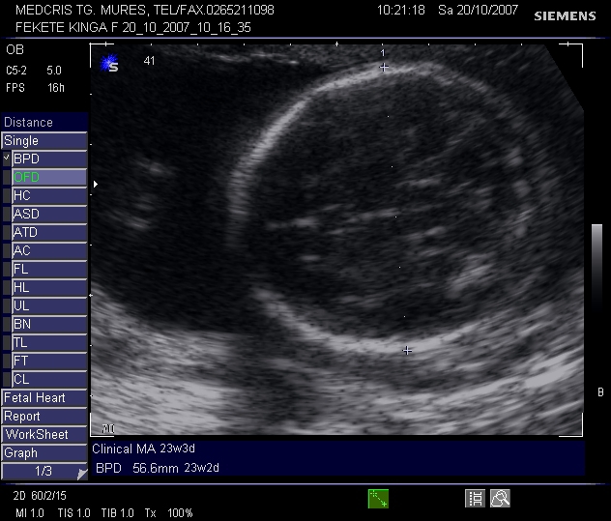This screenshot has height=521, width=611.
Task: Tick the checkbox beside HC
Action: [x=7, y=195]
